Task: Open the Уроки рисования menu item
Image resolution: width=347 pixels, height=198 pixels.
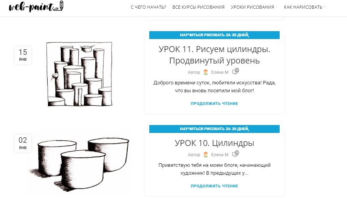Action: [252, 7]
